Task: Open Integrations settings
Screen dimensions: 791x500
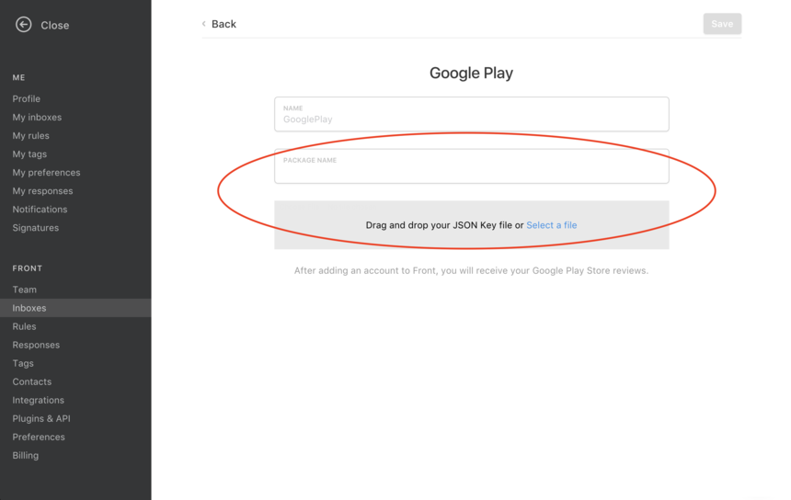Action: pos(39,400)
